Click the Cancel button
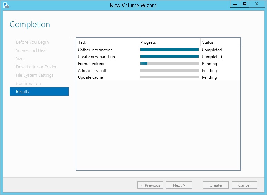 244,185
